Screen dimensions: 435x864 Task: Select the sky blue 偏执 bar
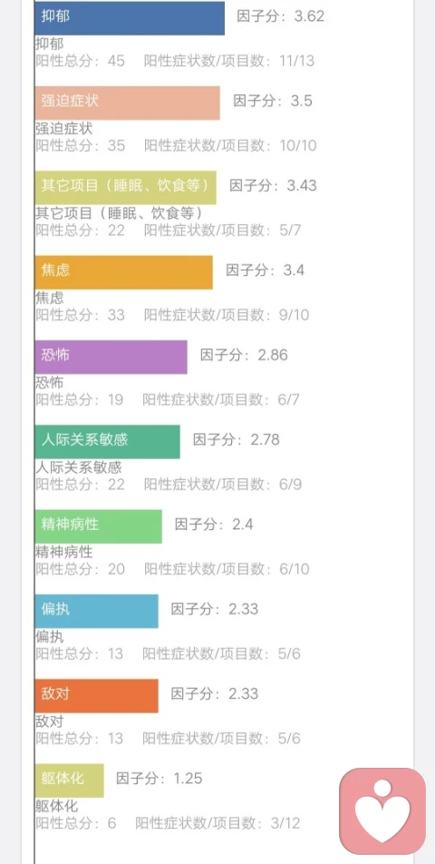click(x=97, y=611)
